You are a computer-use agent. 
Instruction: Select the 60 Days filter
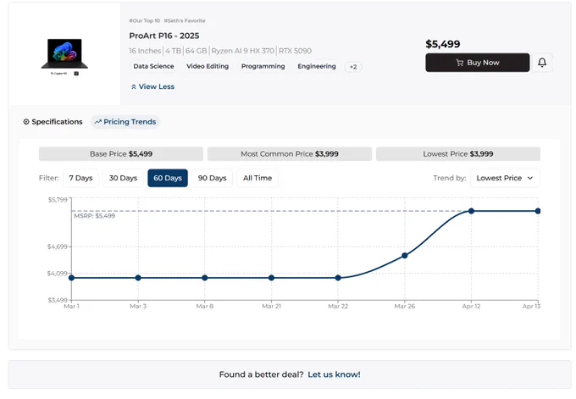(x=168, y=178)
